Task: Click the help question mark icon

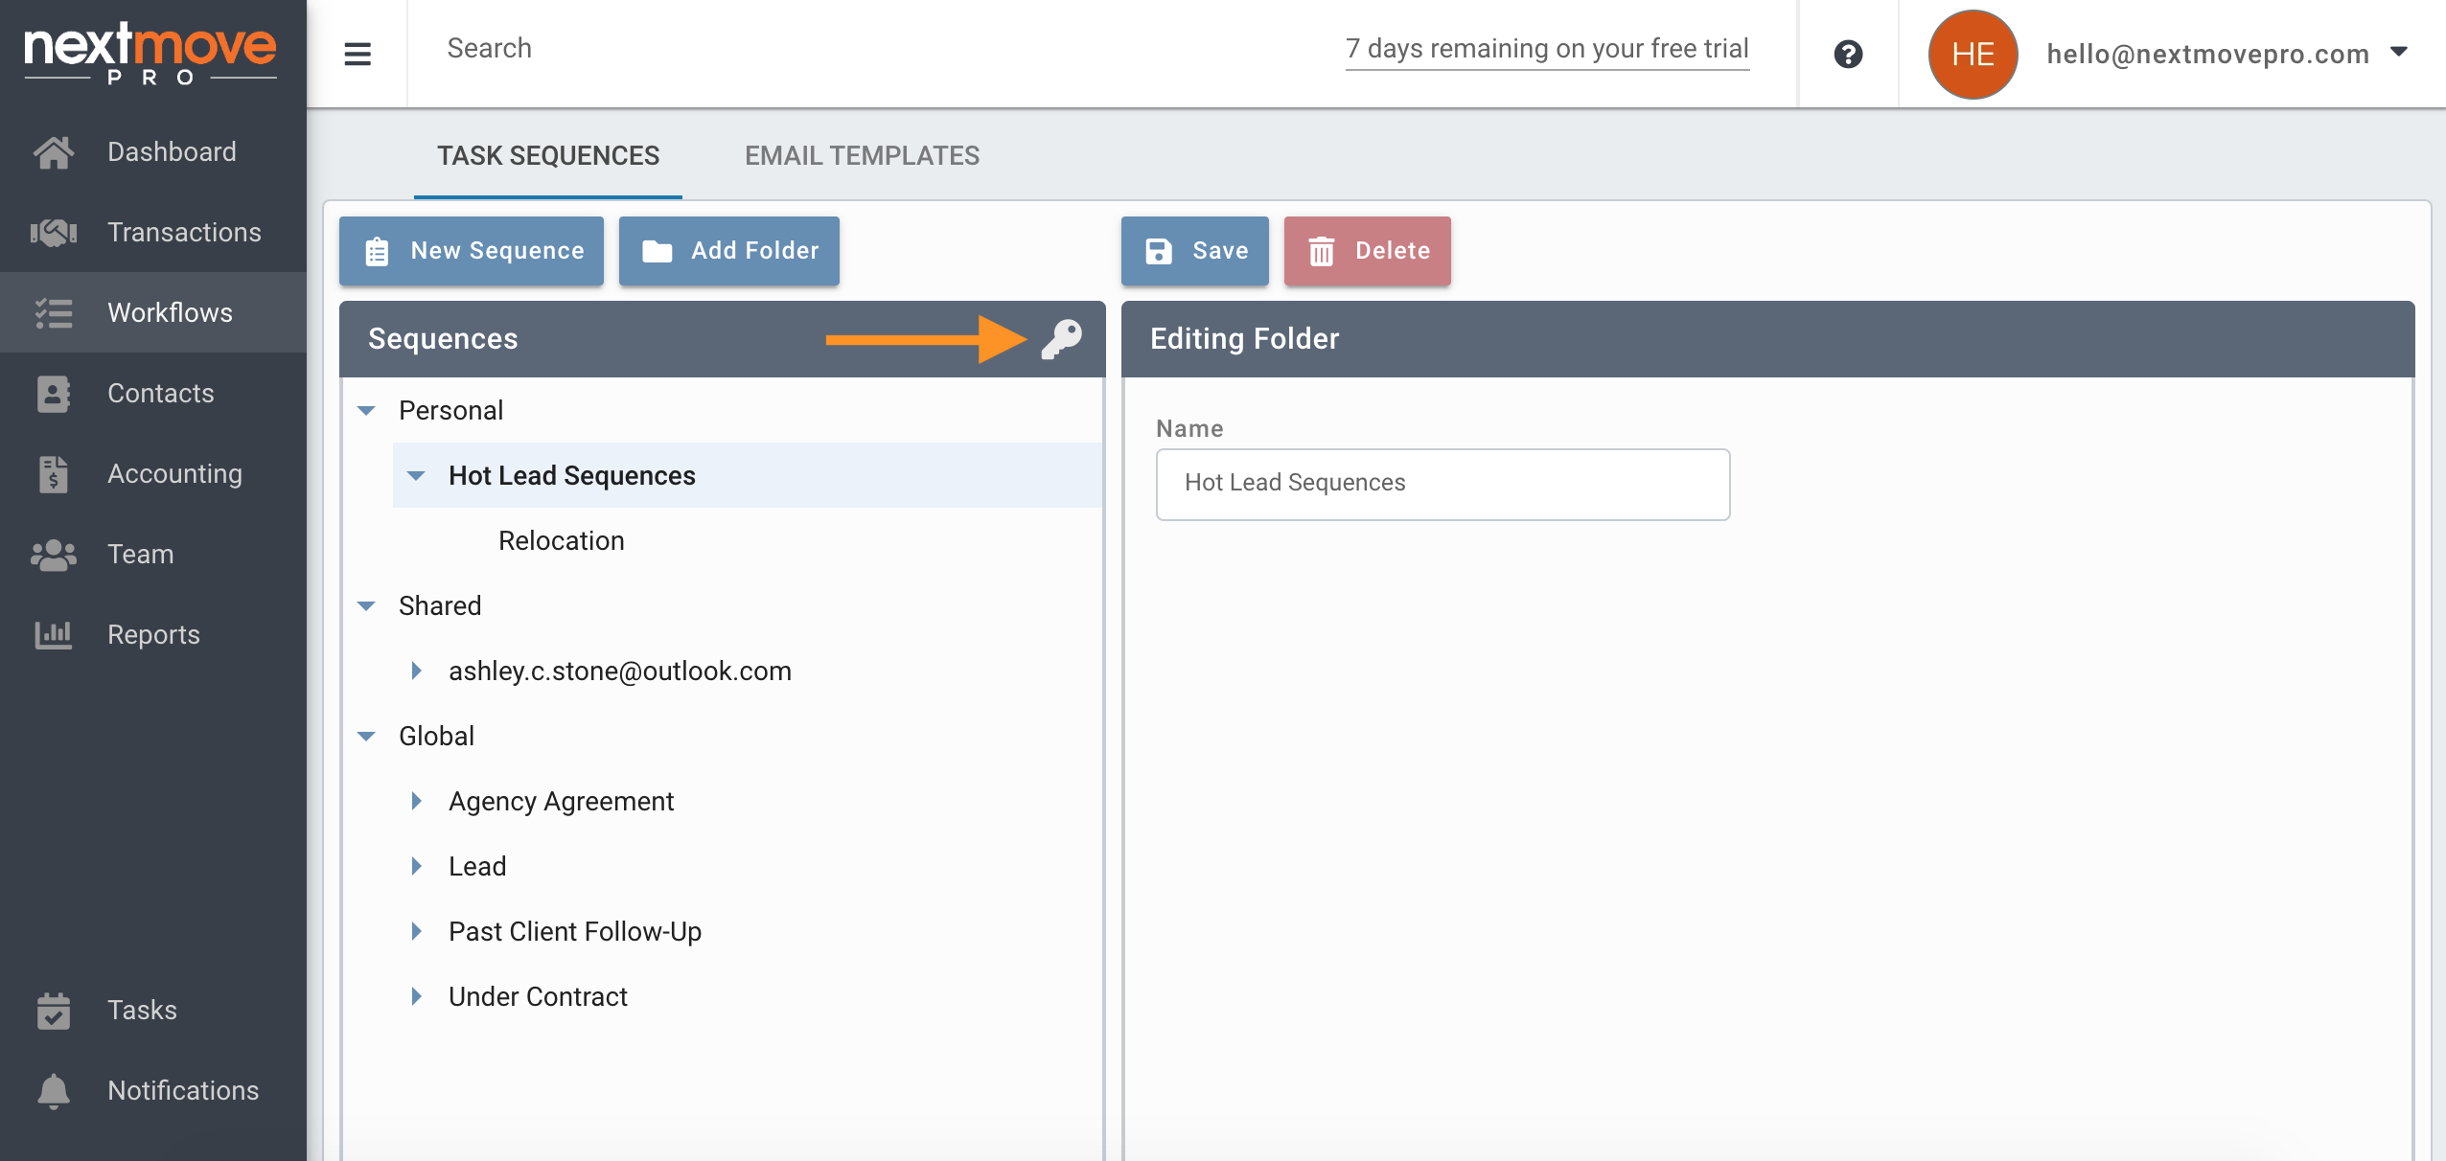Action: 1848,54
